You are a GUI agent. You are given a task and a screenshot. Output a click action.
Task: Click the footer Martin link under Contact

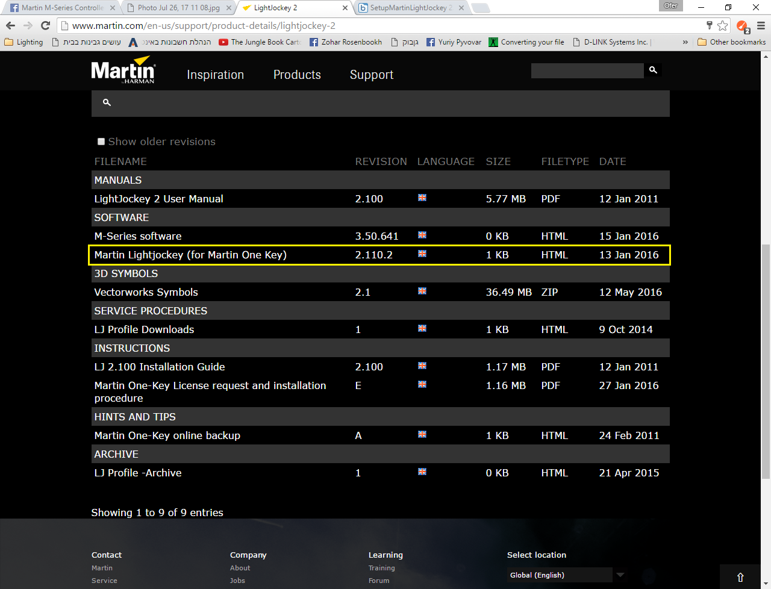(x=102, y=568)
